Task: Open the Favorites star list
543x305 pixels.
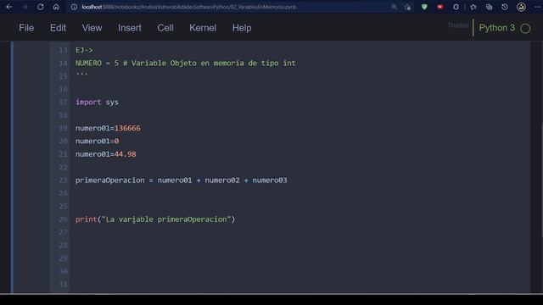Action: point(473,7)
